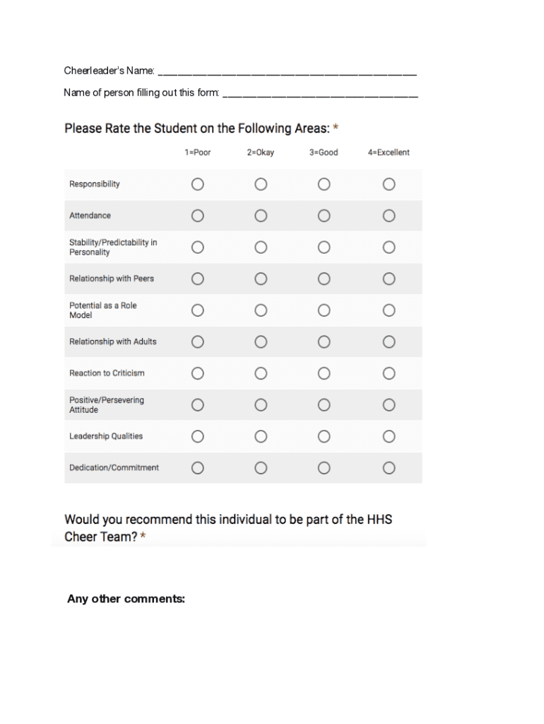The height and width of the screenshot is (724, 544).
Task: Rate Relationship with Adults as Okay
Action: point(261,341)
